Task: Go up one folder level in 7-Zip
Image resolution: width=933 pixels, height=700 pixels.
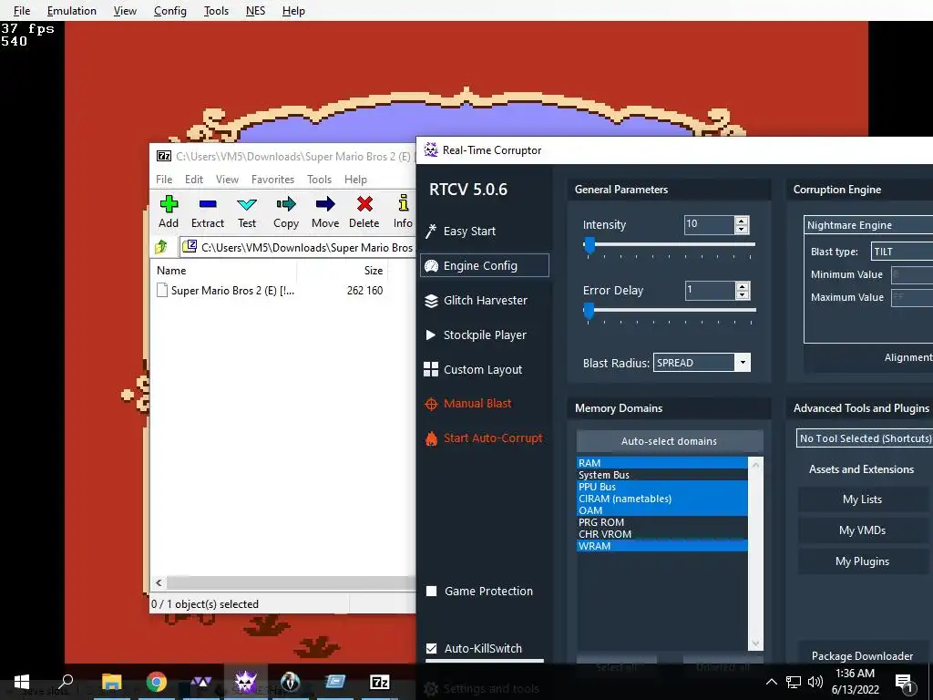Action: pyautogui.click(x=160, y=246)
